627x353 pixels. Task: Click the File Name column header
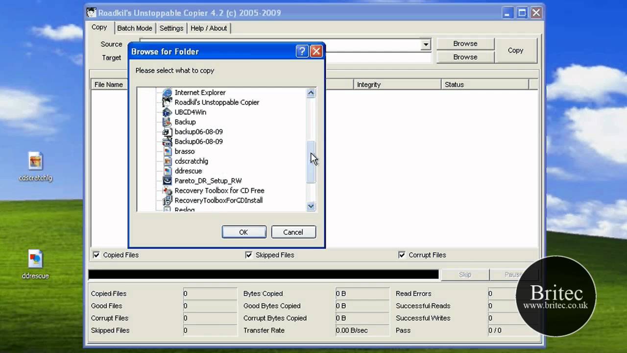(x=109, y=84)
